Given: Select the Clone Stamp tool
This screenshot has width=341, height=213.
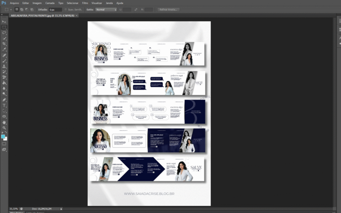Looking at the screenshot, I should (4, 66).
